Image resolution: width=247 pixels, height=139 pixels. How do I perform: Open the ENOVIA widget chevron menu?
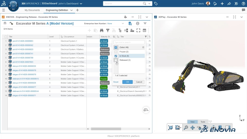(147, 17)
